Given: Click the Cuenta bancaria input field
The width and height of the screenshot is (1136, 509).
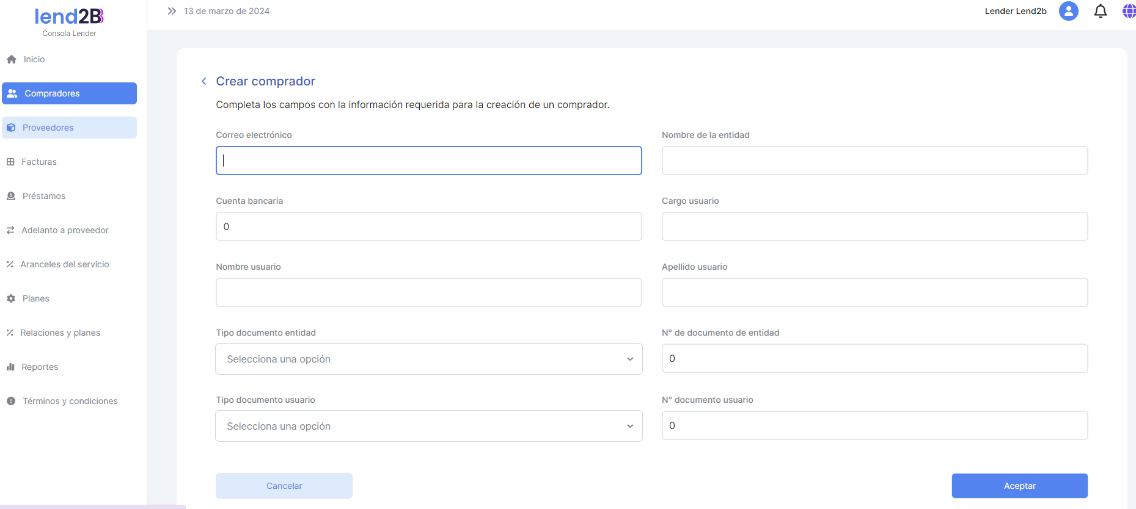Looking at the screenshot, I should (428, 226).
